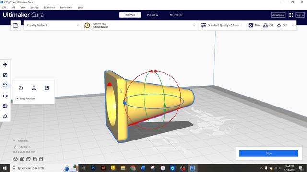Reset the model rotation
The image size is (307, 172).
(21, 88)
